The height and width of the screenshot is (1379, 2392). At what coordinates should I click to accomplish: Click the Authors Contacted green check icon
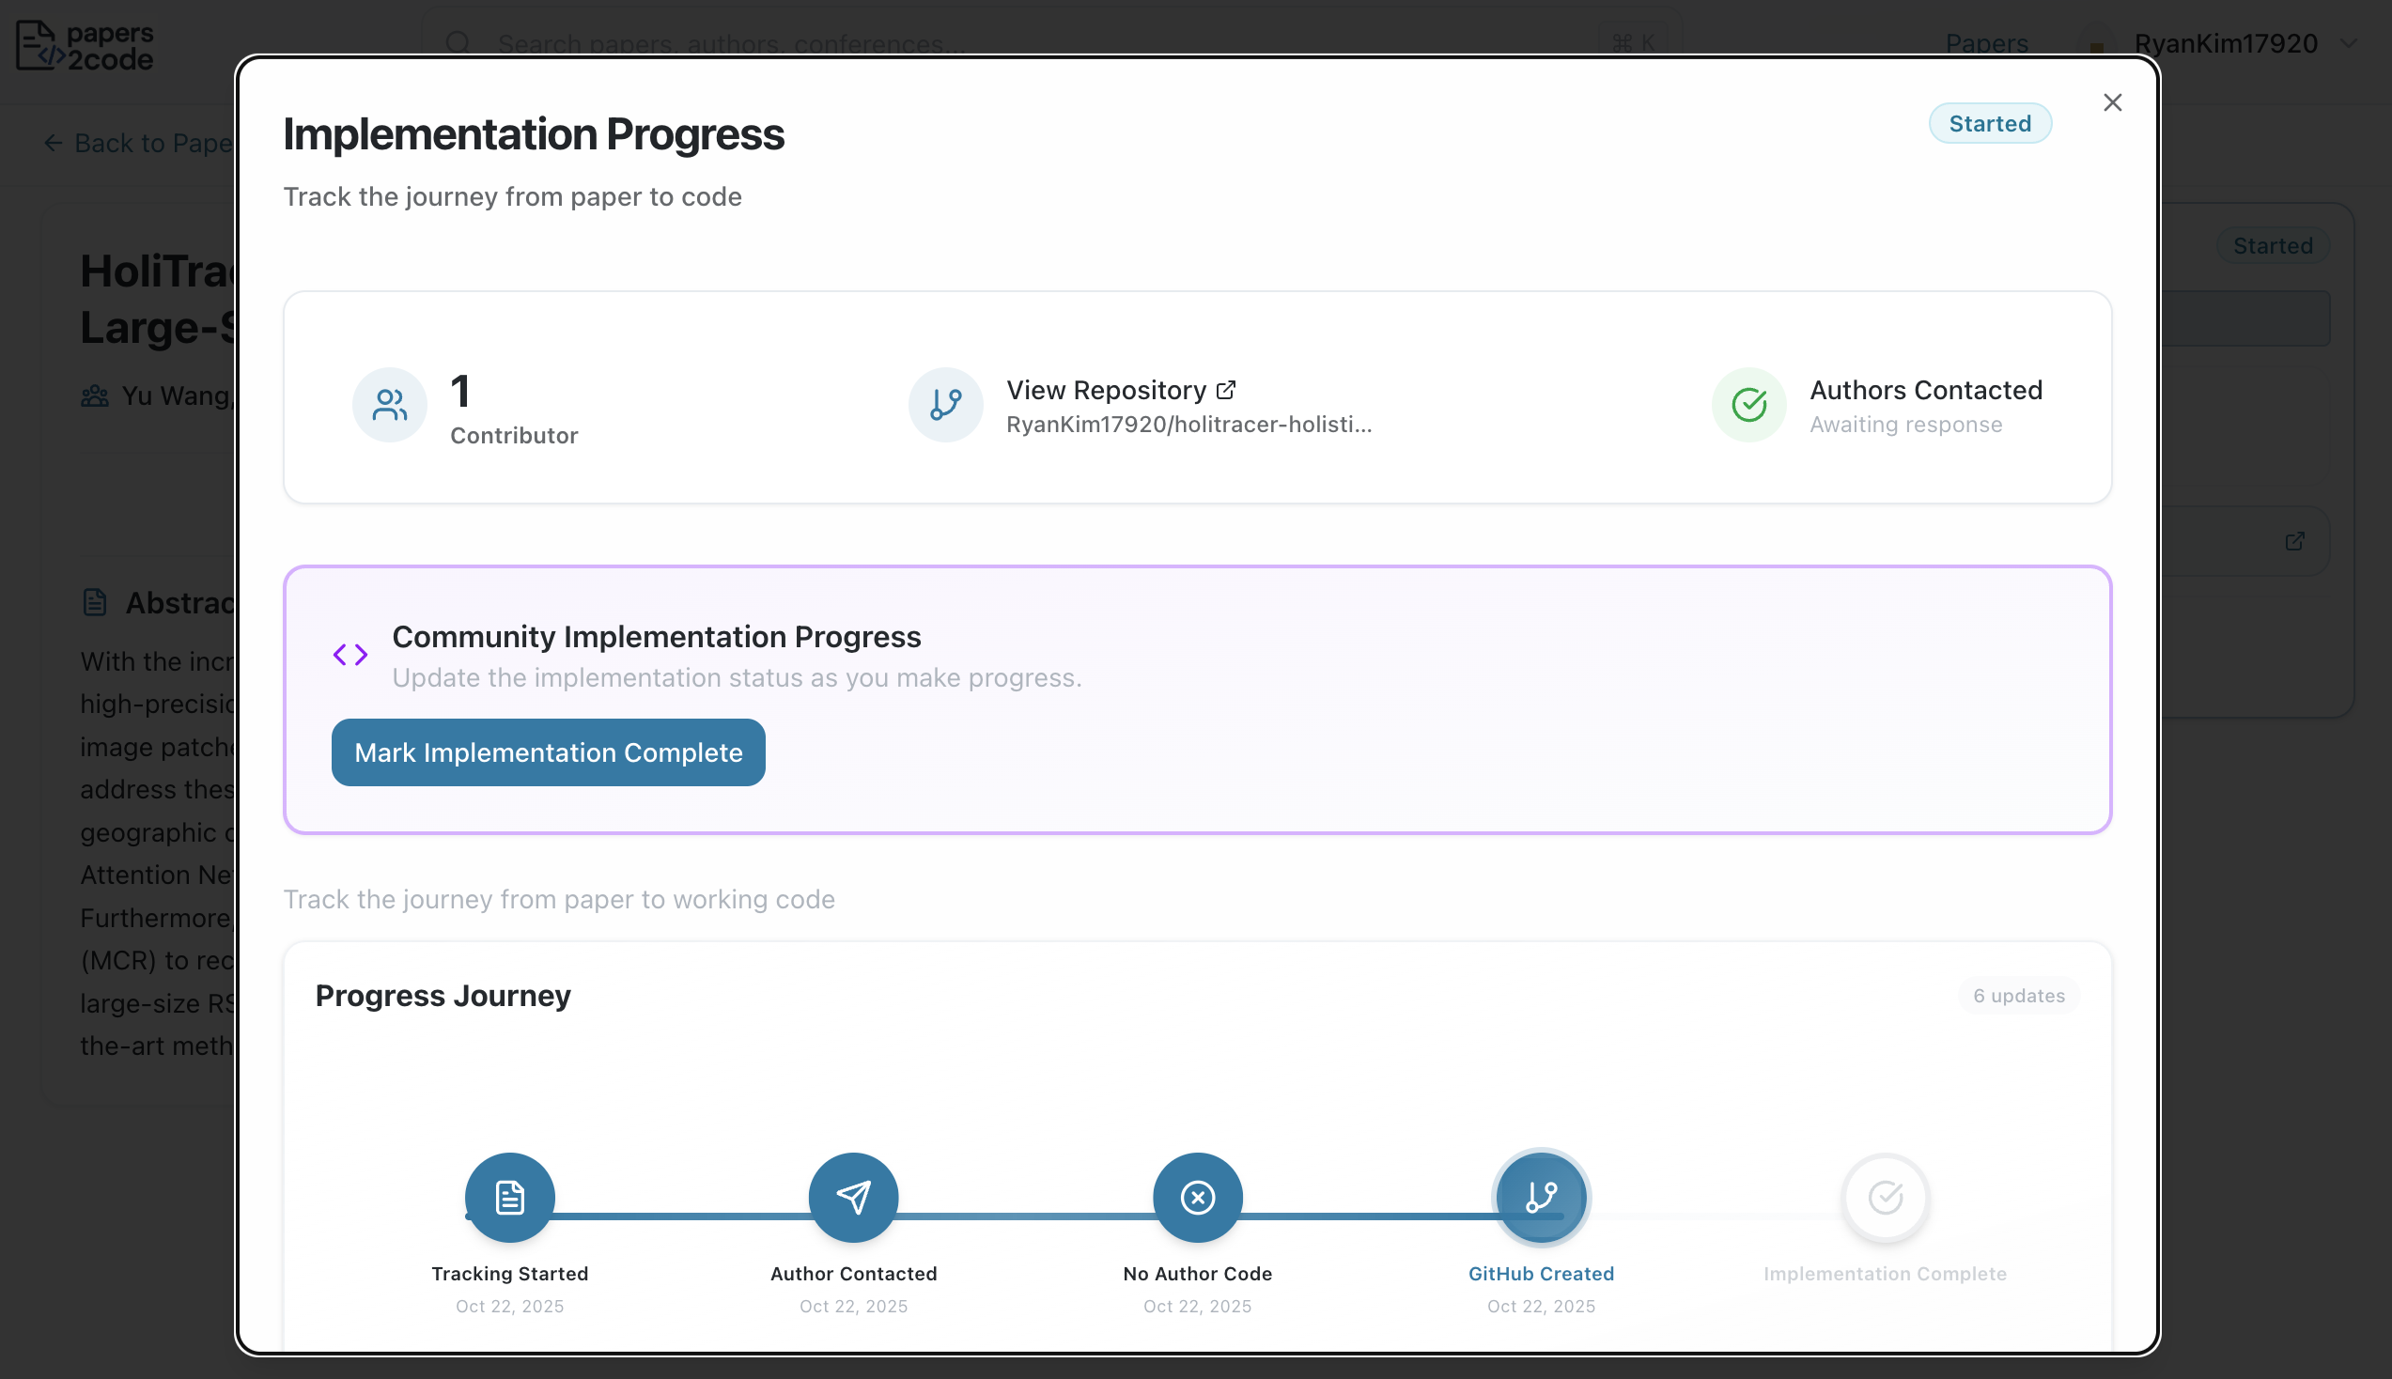point(1748,406)
